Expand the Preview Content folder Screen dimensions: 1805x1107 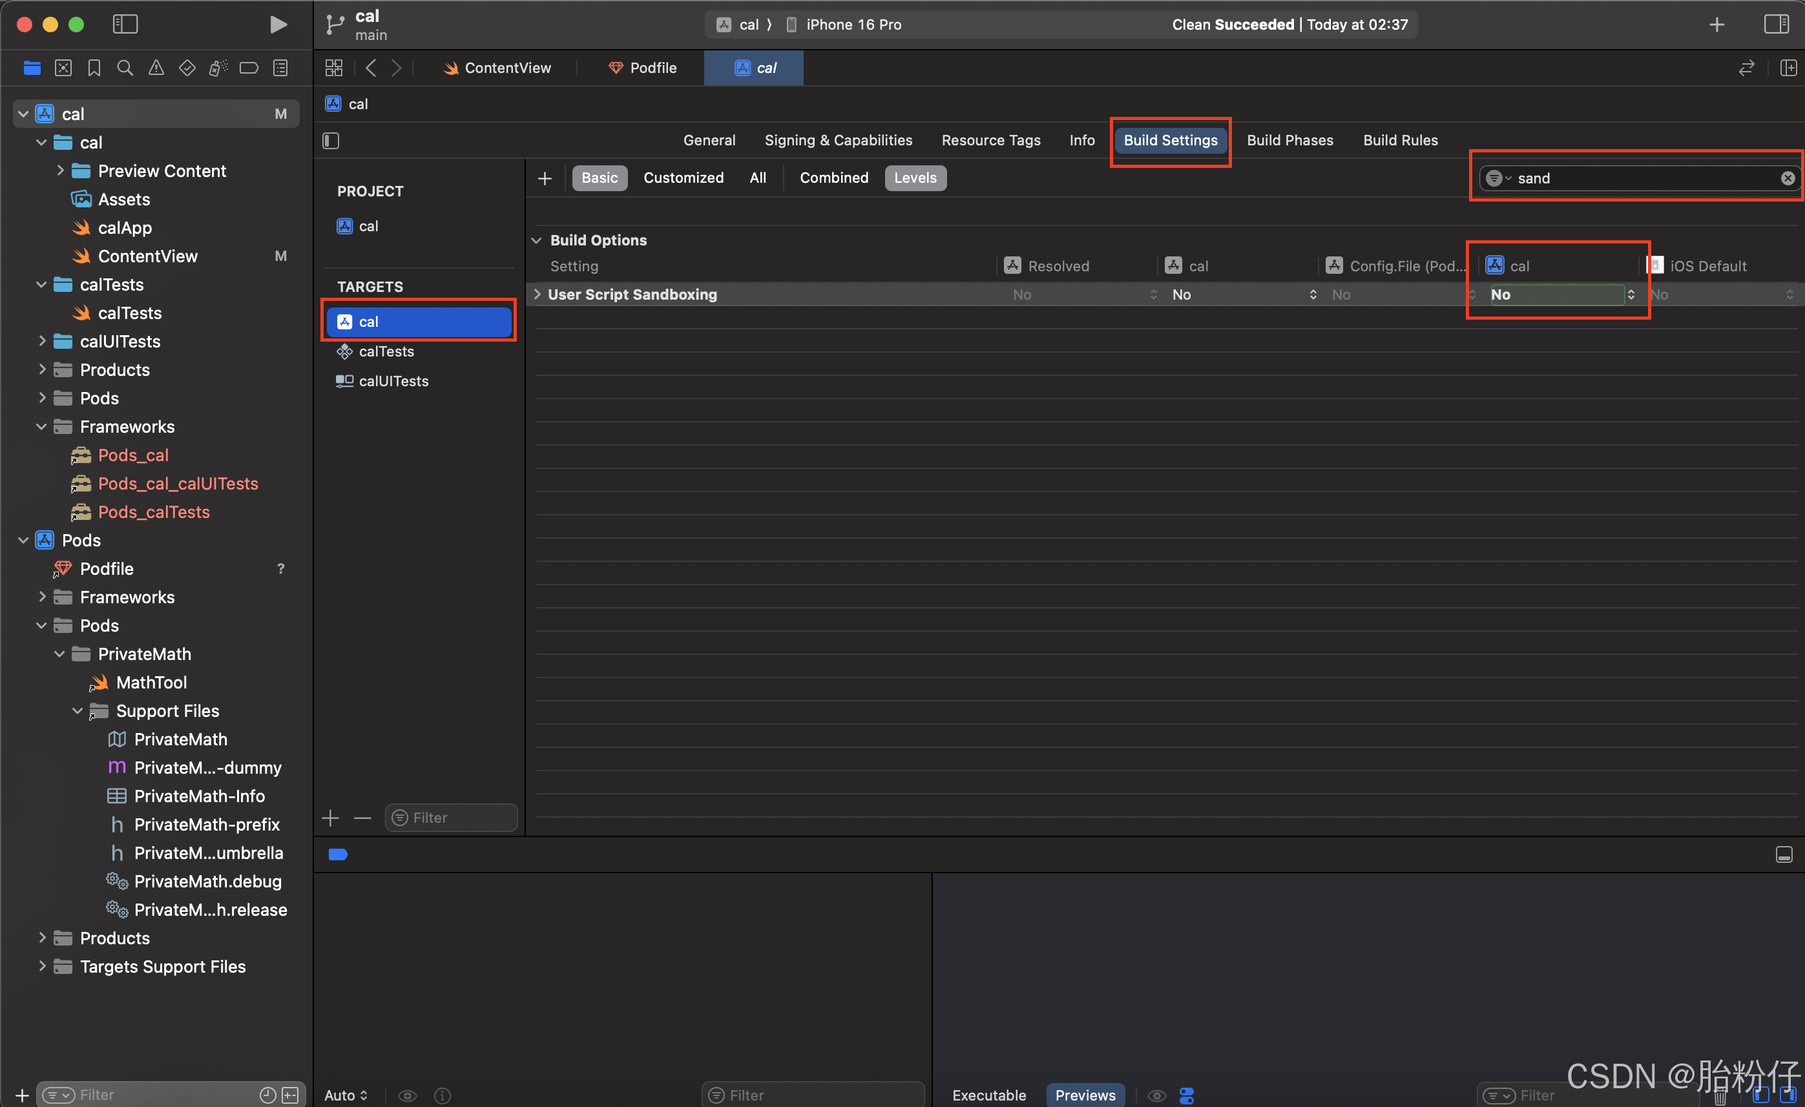click(60, 171)
